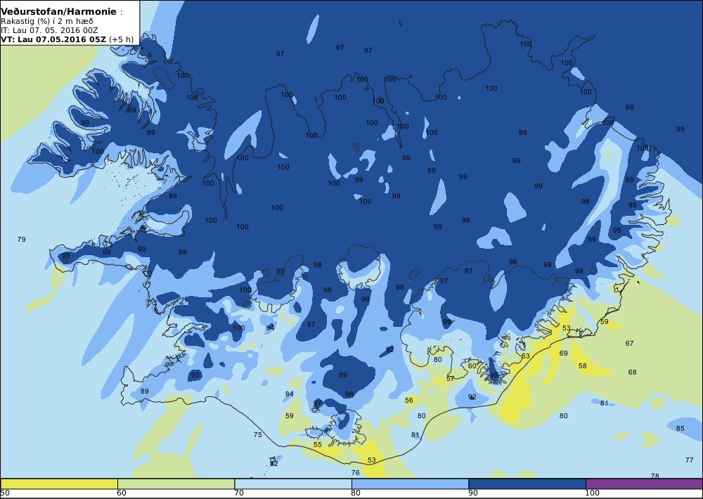The image size is (703, 499).
Task: Click the humidity value 94 on the map
Action: point(270,328)
